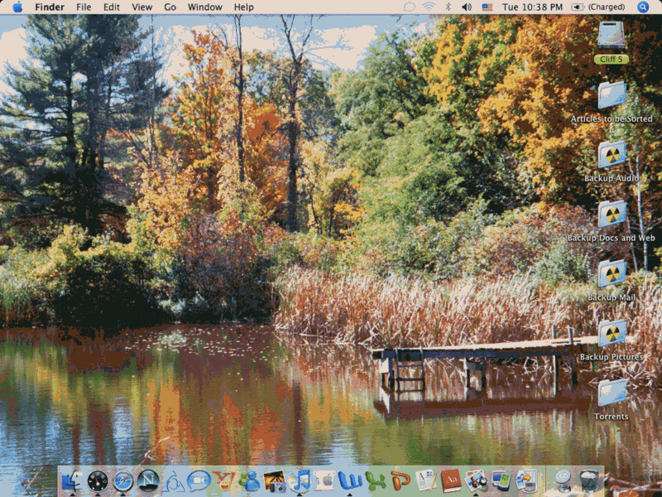Open the sync icon with orange arrow
662x497 pixels.
[x=526, y=480]
